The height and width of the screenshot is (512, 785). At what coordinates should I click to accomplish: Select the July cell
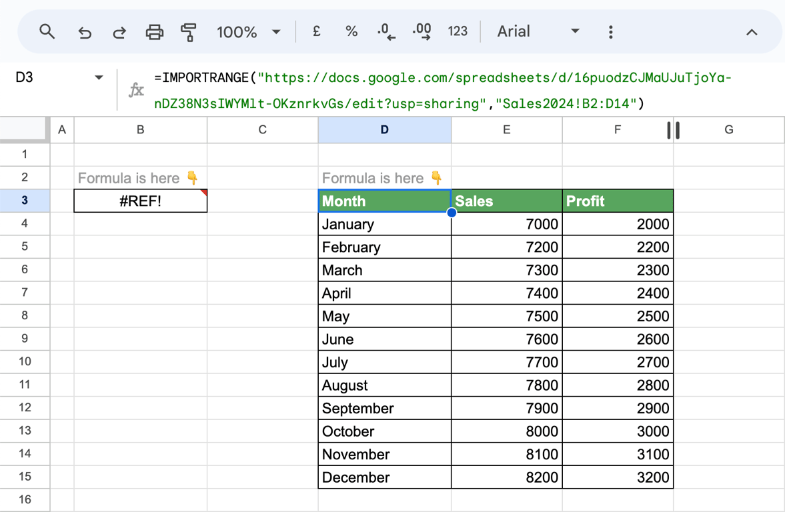[384, 362]
